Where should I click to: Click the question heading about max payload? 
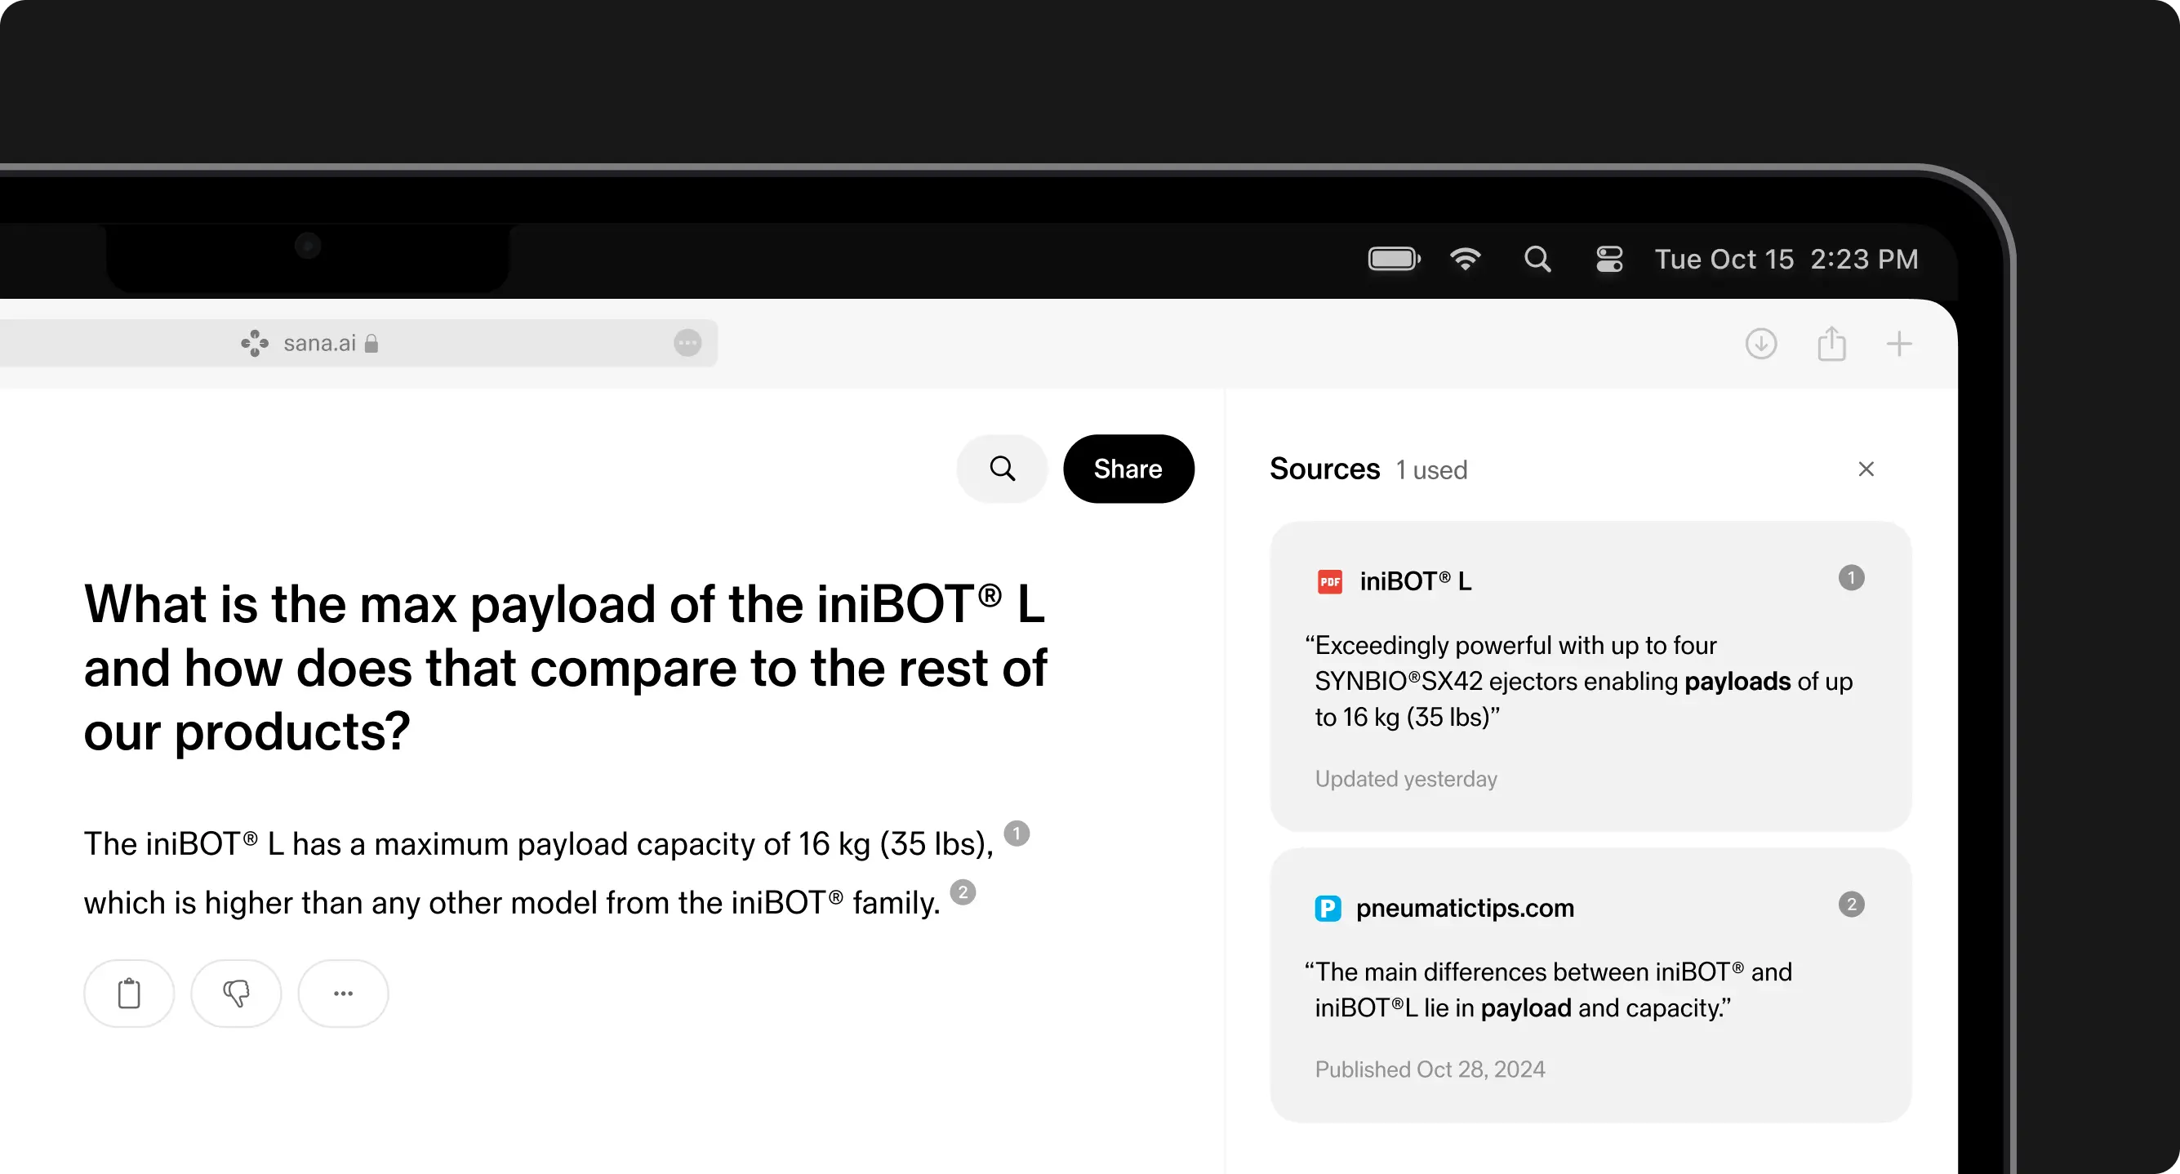click(x=564, y=668)
